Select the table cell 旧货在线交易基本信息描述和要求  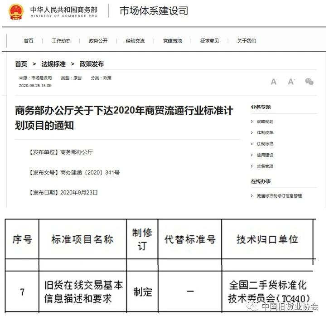[x=83, y=292]
